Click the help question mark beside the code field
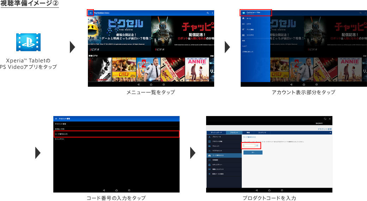The image size is (367, 201). coord(257,145)
